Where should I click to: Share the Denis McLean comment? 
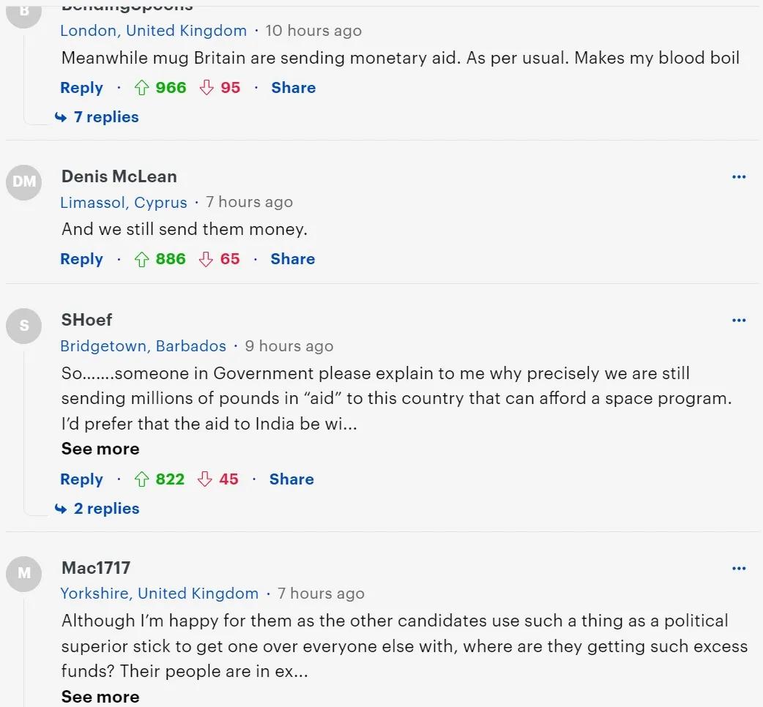(x=293, y=259)
